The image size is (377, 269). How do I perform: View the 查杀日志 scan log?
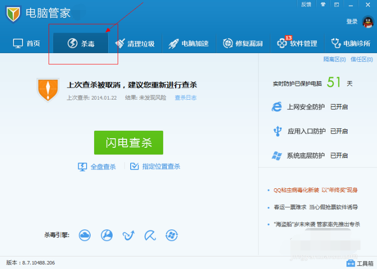[x=185, y=98]
